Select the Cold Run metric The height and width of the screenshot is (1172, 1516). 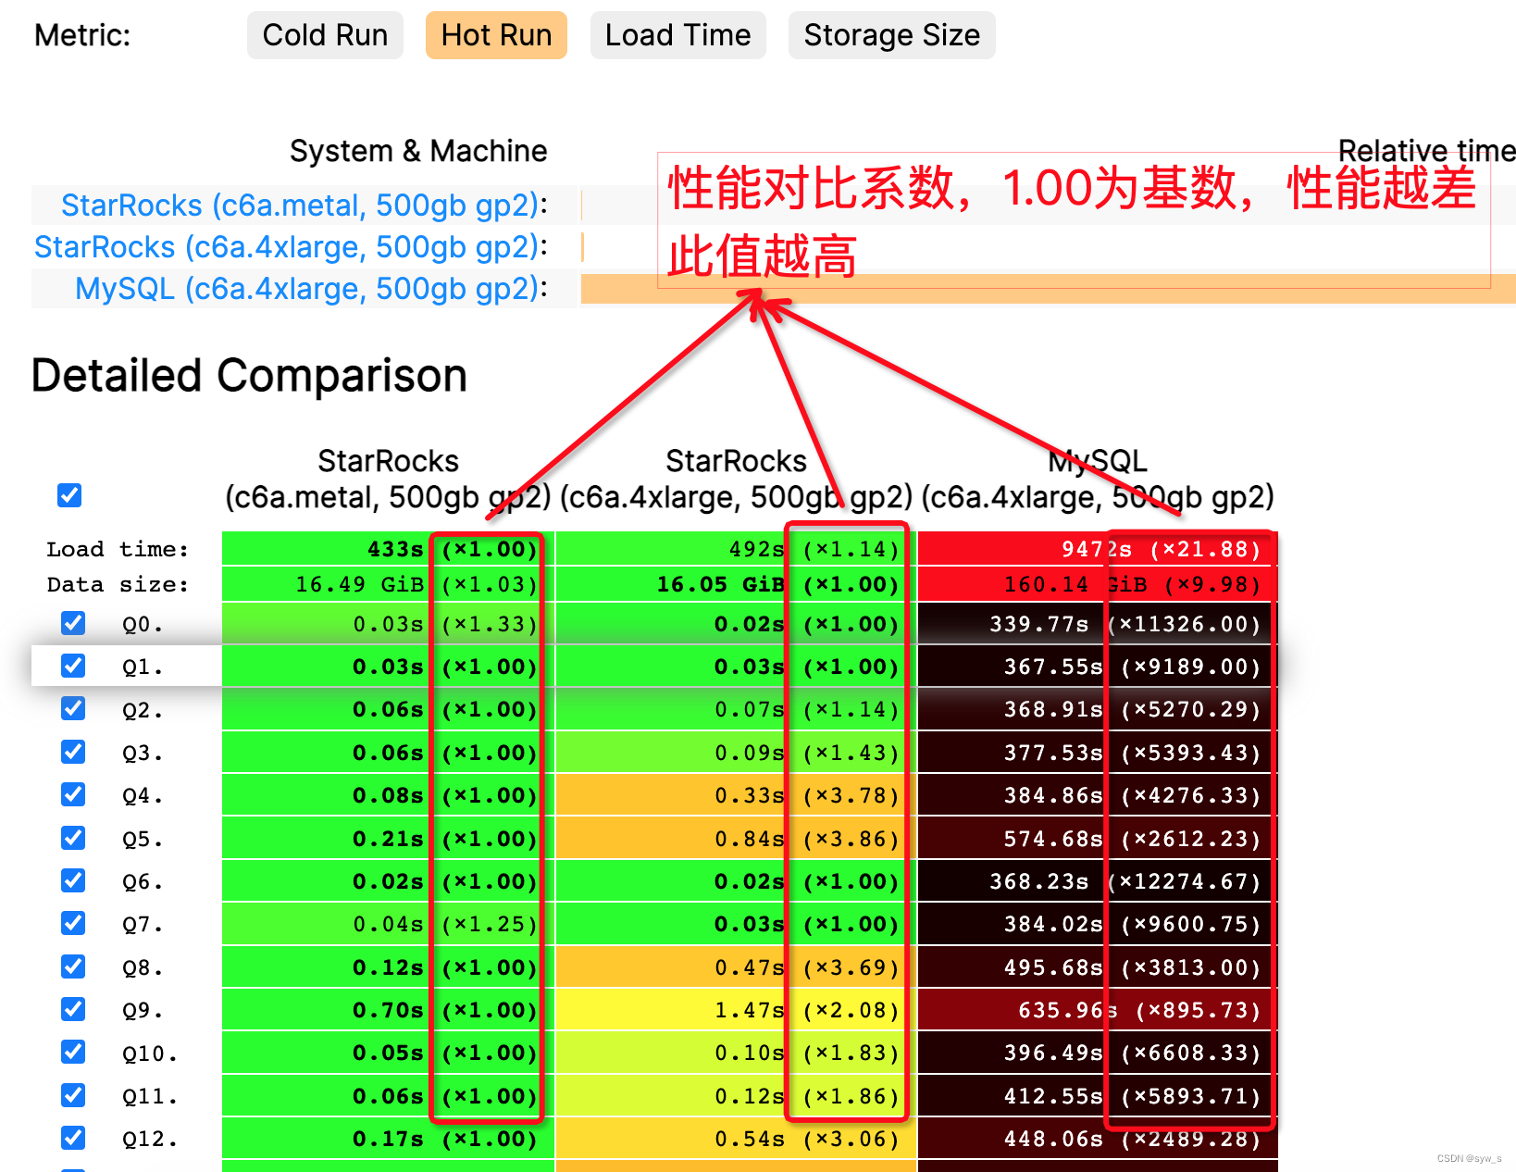[x=325, y=35]
